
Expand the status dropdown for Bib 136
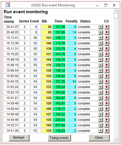tap(101, 70)
